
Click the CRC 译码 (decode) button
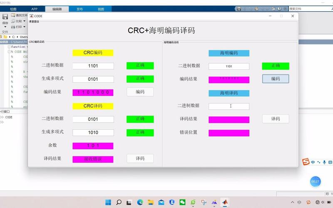(x=140, y=158)
